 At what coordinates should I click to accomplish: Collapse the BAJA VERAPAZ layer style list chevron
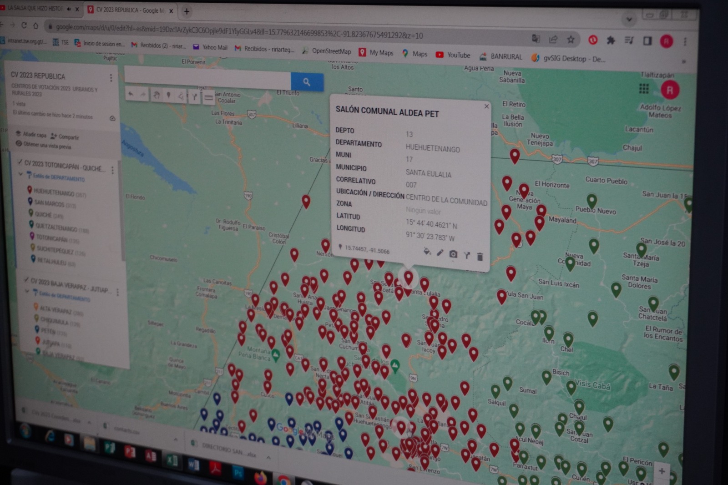27,291
